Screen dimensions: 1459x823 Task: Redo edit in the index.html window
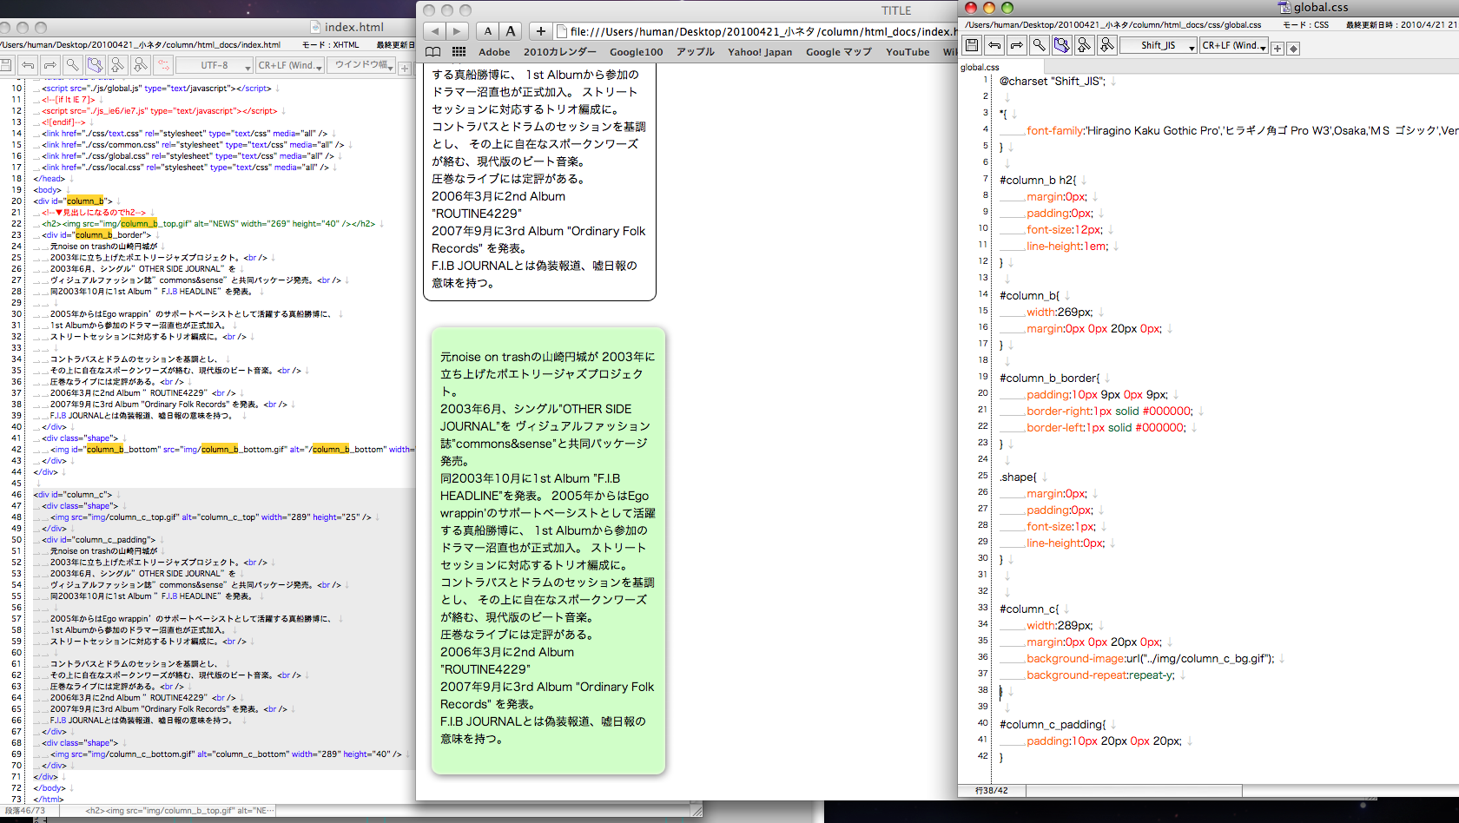[x=50, y=65]
